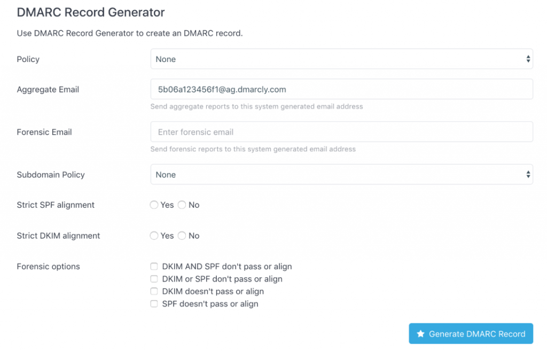Click the Forensic options label
Screen dimensions: 547x351
[49, 267]
